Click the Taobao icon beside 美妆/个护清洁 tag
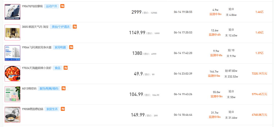The image size is (274, 127). click(x=75, y=27)
